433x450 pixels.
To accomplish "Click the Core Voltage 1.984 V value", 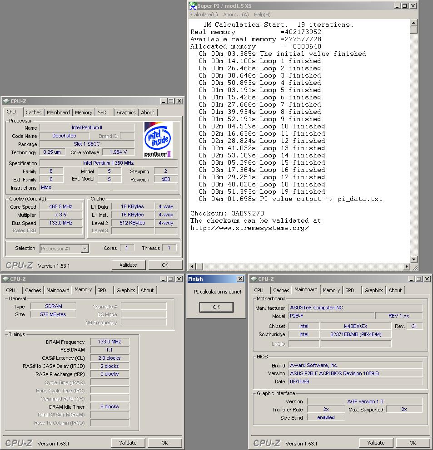I will click(118, 152).
